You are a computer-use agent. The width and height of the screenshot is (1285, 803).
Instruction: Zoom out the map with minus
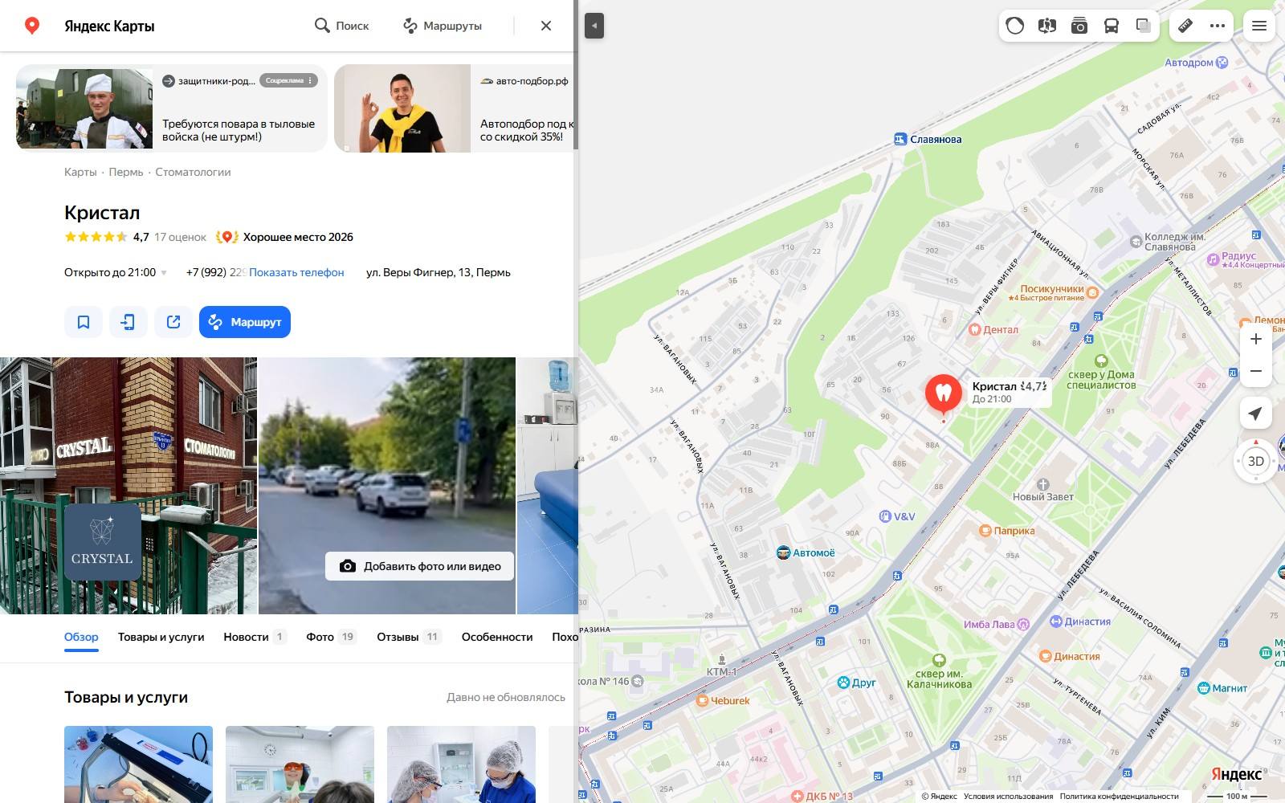click(1256, 371)
